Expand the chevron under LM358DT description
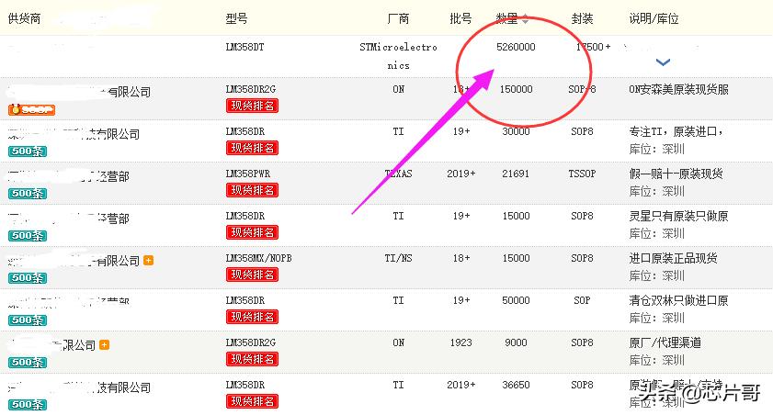Viewport: 773px width, 415px height. [x=663, y=62]
